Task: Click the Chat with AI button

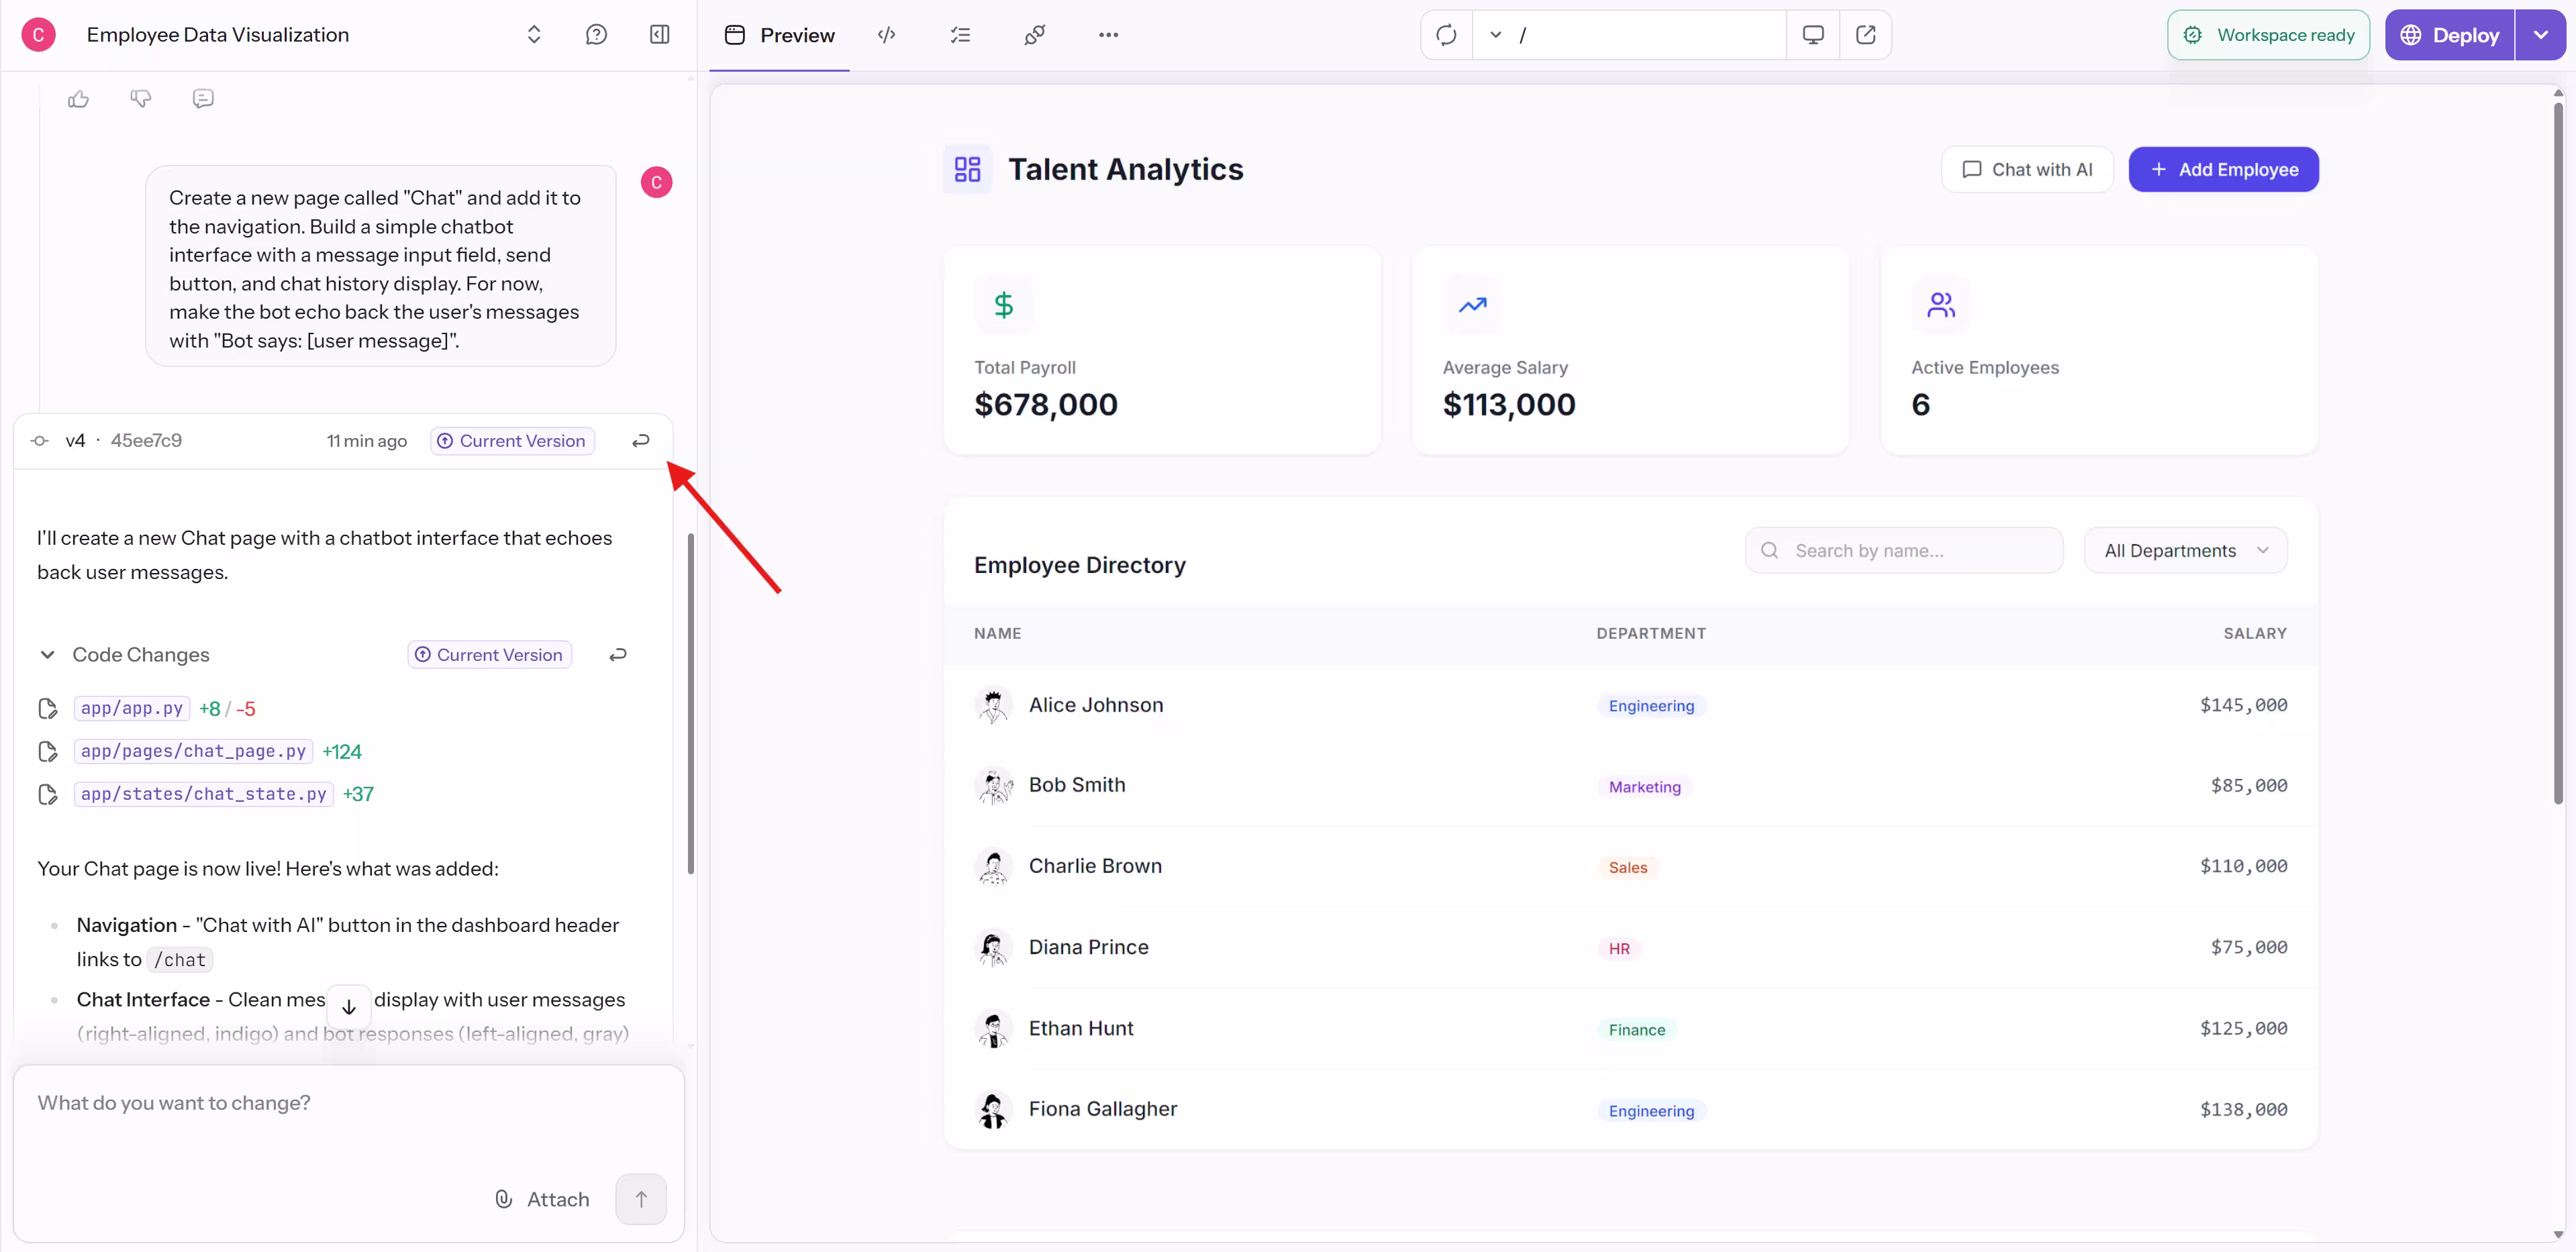Action: pyautogui.click(x=2027, y=170)
